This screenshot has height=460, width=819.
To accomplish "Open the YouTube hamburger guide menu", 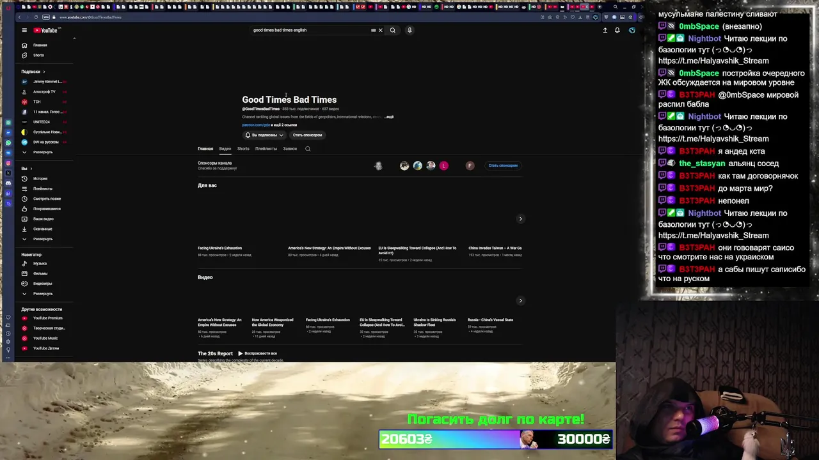I will click(x=24, y=30).
